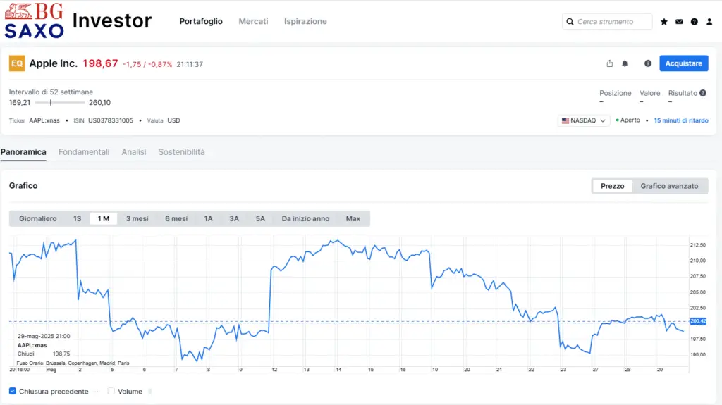Click Valore column label
The height and width of the screenshot is (405, 722).
(x=649, y=93)
